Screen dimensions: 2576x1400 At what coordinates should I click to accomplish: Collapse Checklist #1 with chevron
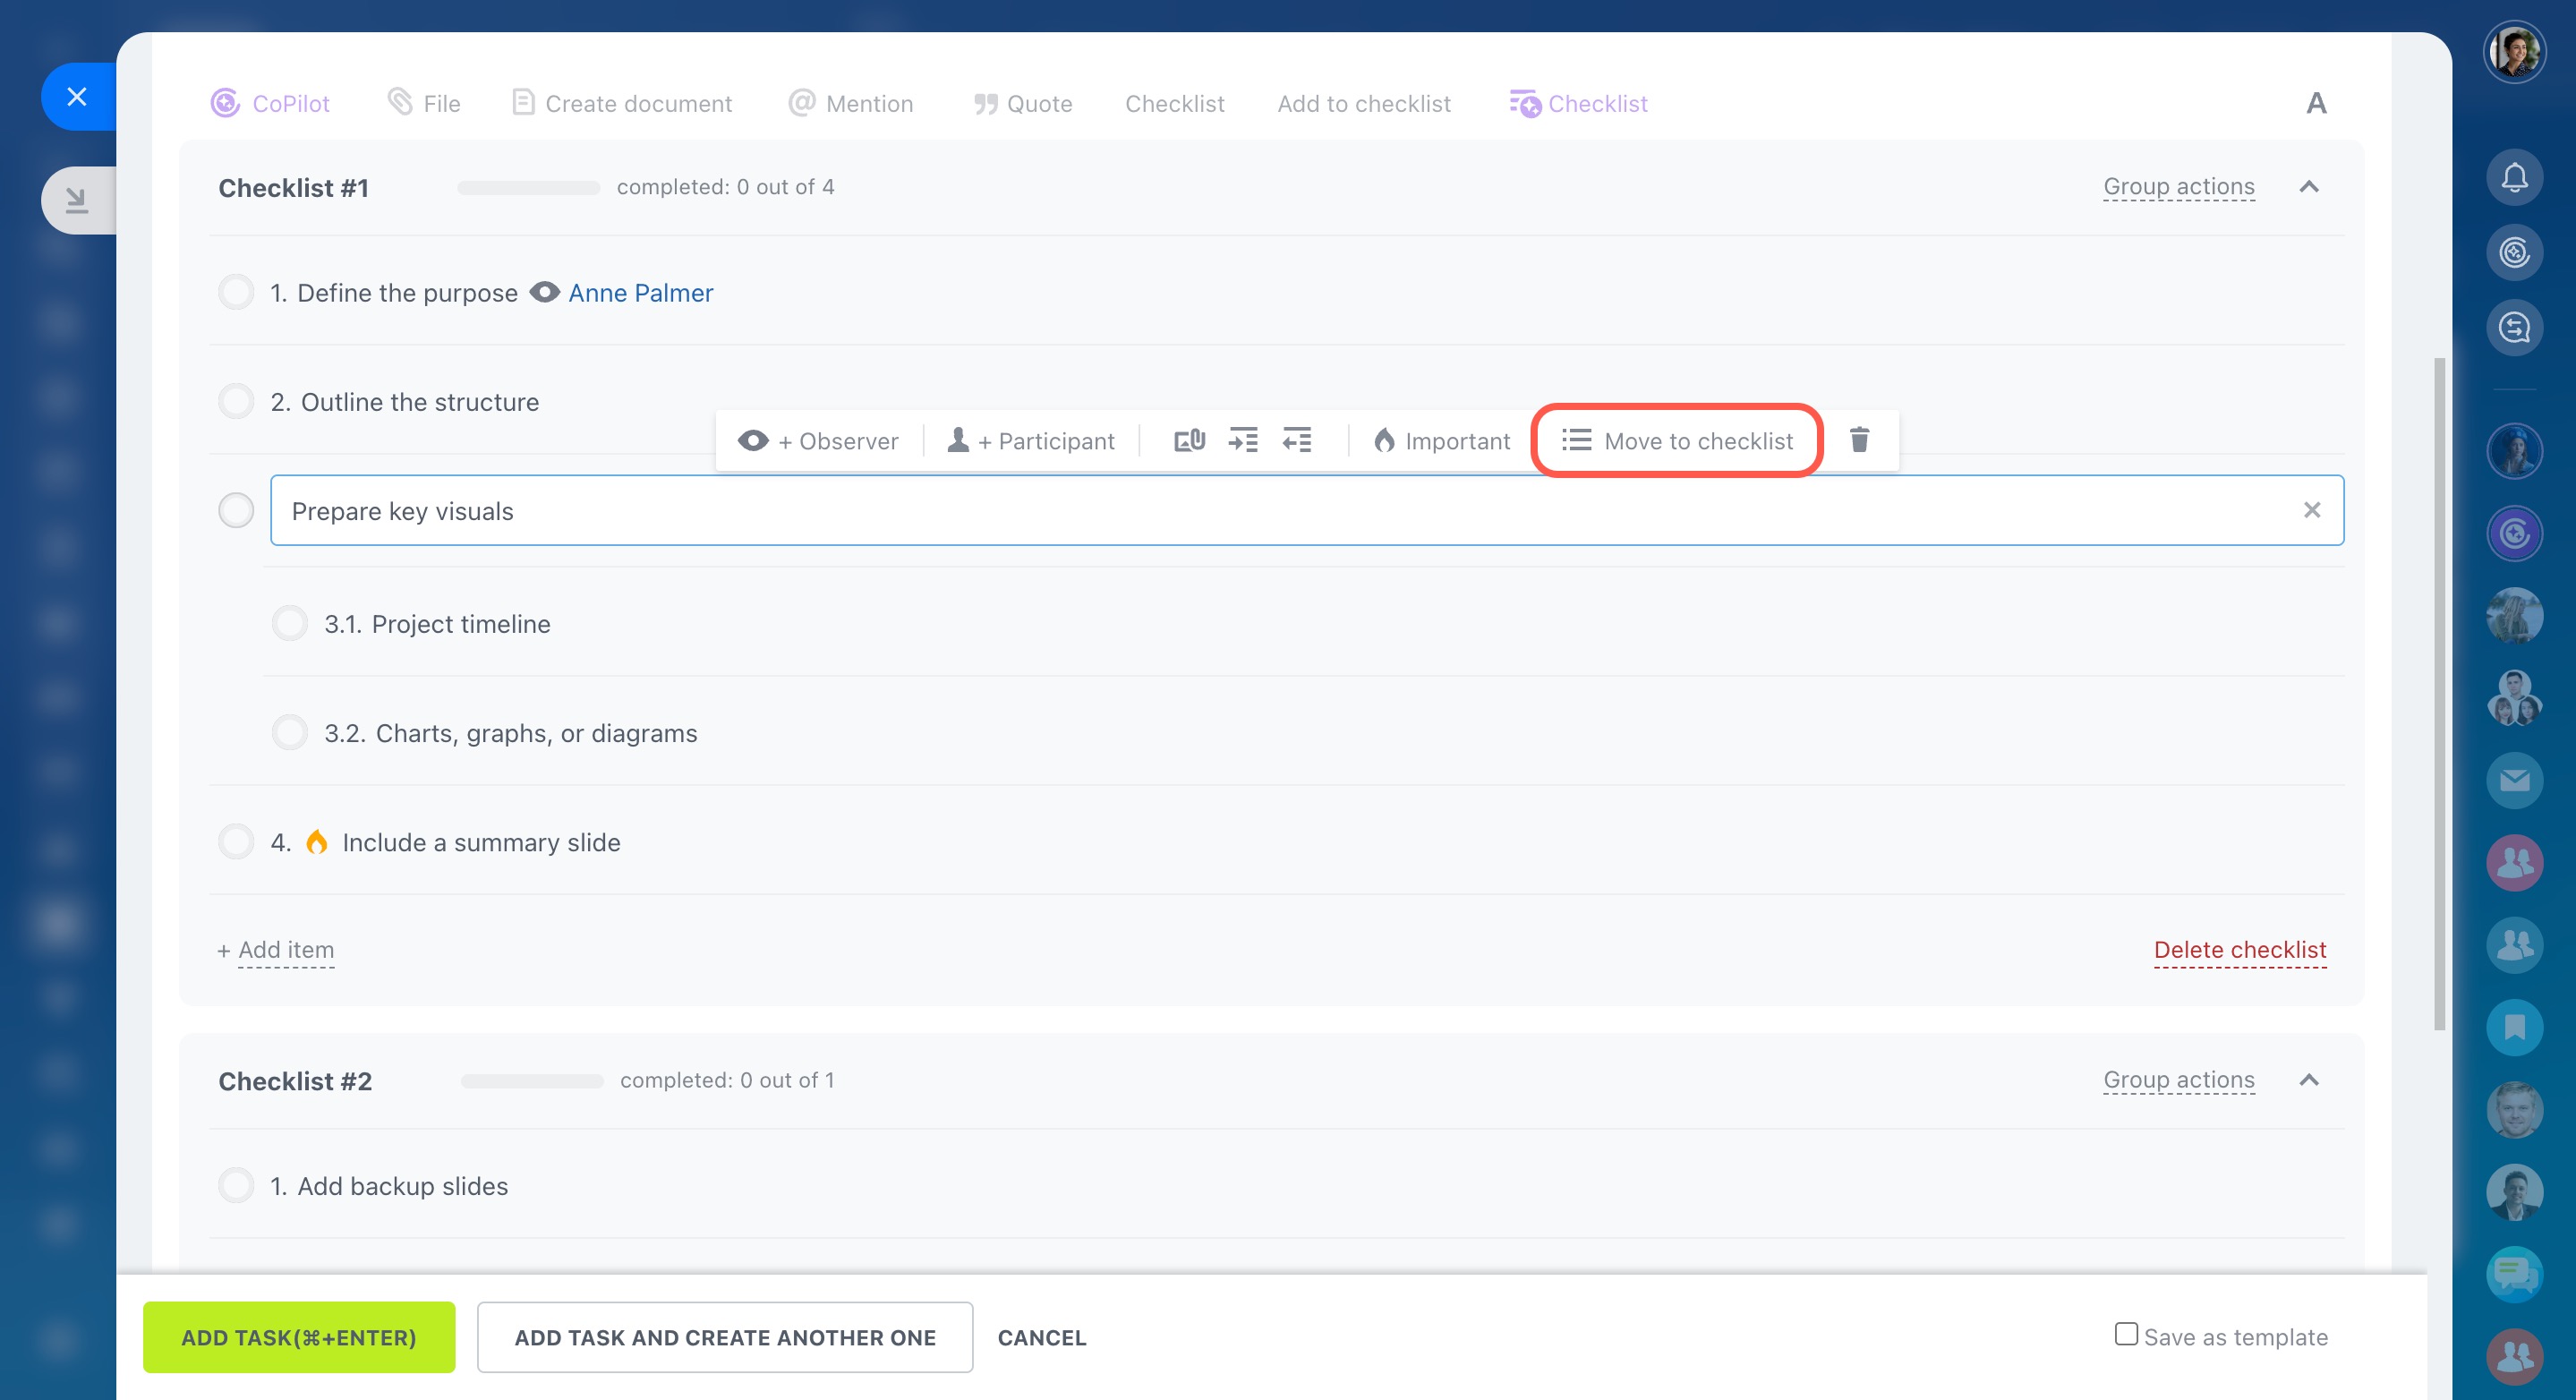coord(2309,187)
